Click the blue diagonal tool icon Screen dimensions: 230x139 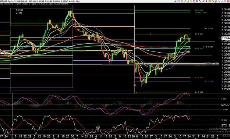click(219, 1)
